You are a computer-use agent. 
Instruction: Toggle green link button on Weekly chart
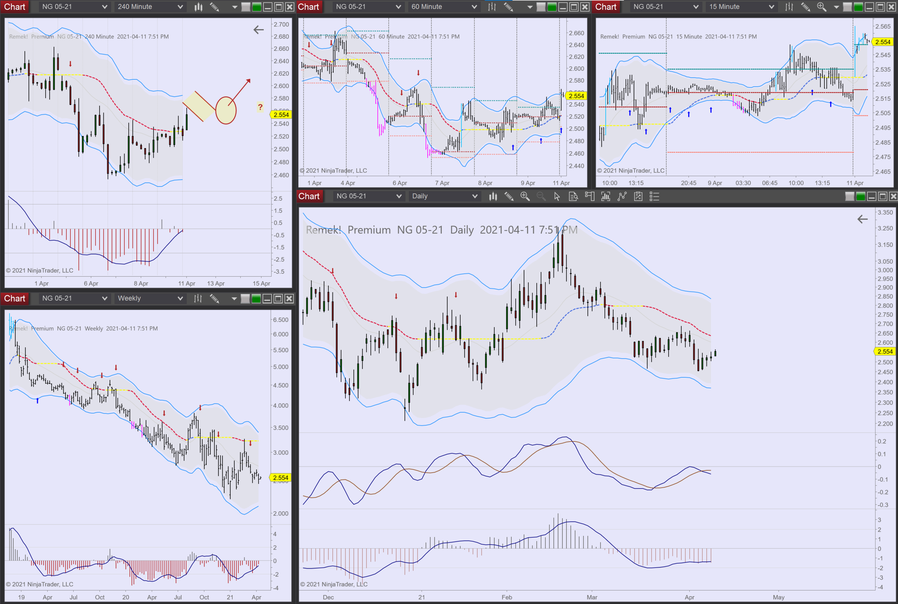[x=256, y=299]
